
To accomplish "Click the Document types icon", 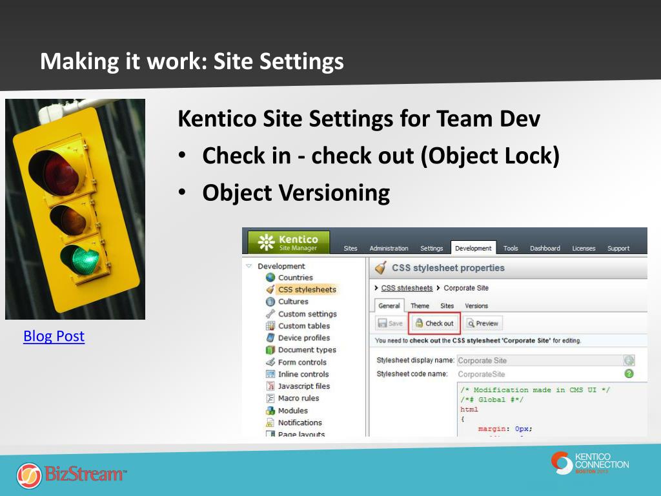I will click(270, 349).
